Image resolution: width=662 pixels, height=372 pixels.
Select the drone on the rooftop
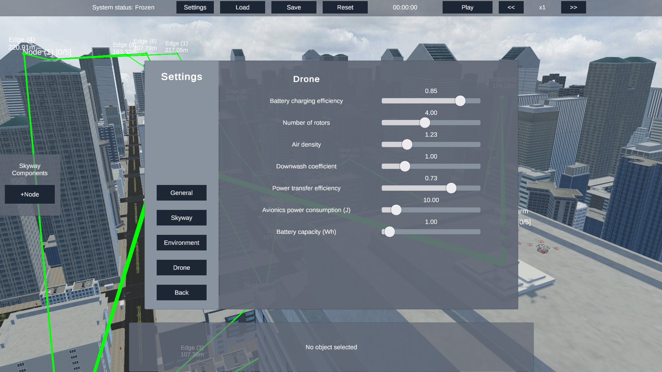click(x=543, y=247)
